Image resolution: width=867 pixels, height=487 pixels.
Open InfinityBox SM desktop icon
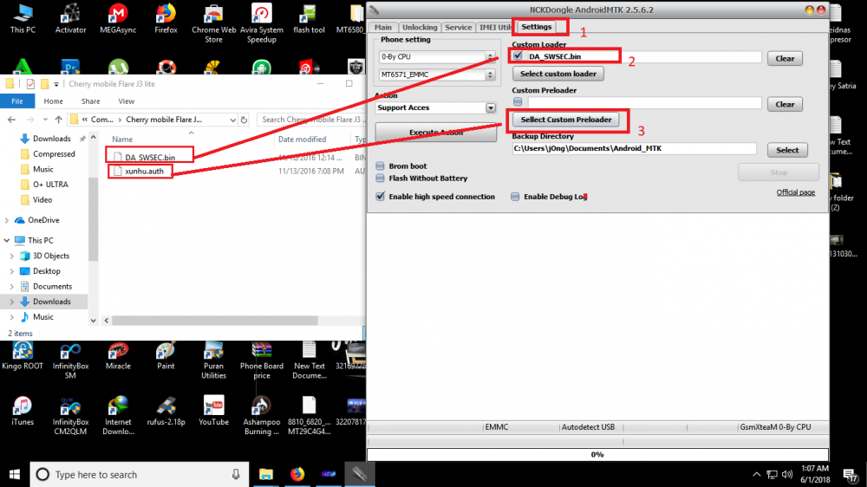(x=70, y=360)
